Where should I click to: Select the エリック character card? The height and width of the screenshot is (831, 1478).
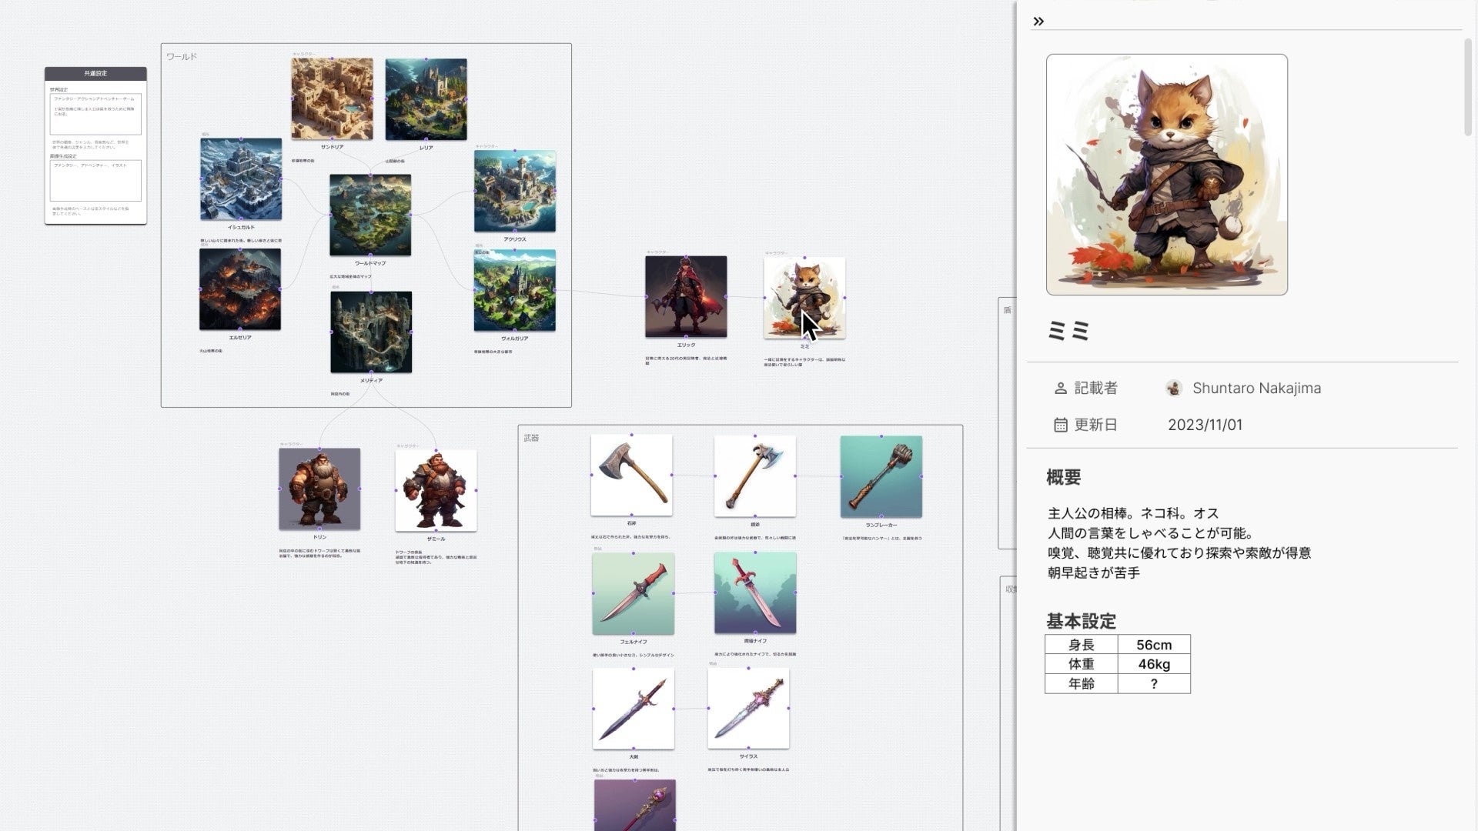pos(685,297)
